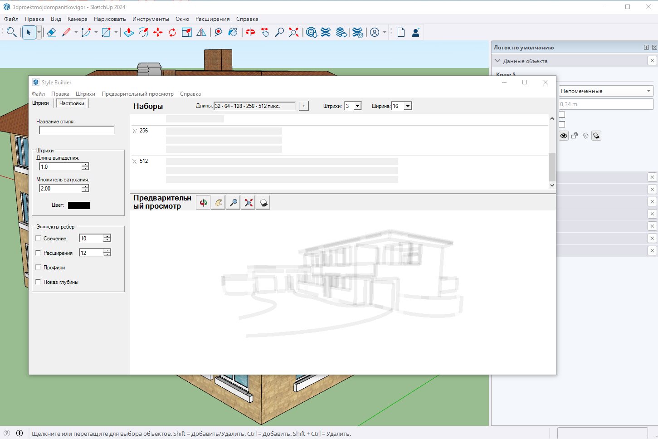Open the Непомеченные tag dropdown
The height and width of the screenshot is (439, 658).
pyautogui.click(x=606, y=91)
